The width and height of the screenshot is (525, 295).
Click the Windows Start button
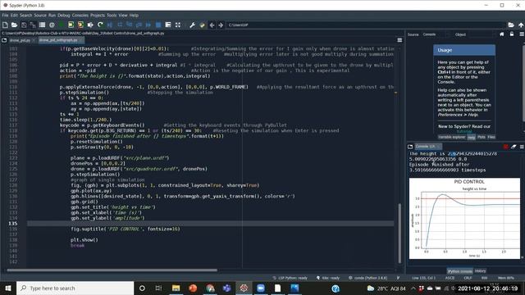pos(8,288)
